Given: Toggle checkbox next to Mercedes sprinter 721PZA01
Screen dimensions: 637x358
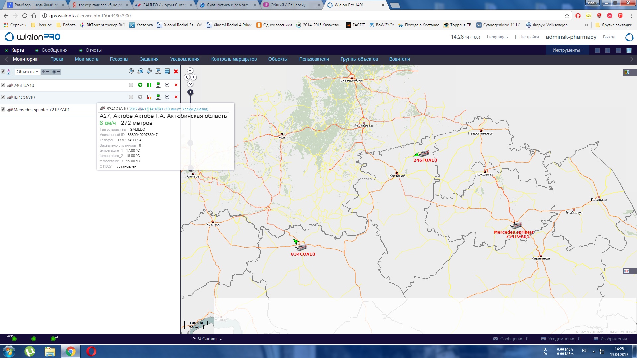Looking at the screenshot, I should click(x=3, y=110).
